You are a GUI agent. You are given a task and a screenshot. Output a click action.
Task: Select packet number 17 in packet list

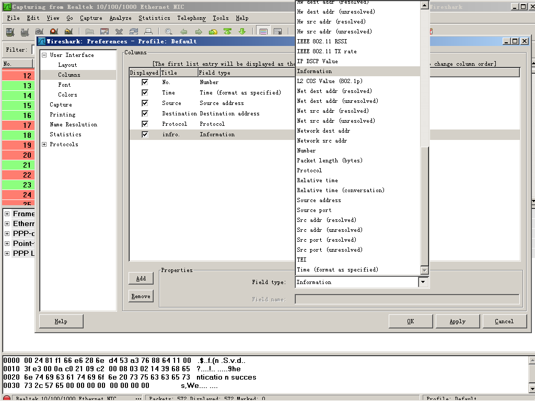point(18,125)
